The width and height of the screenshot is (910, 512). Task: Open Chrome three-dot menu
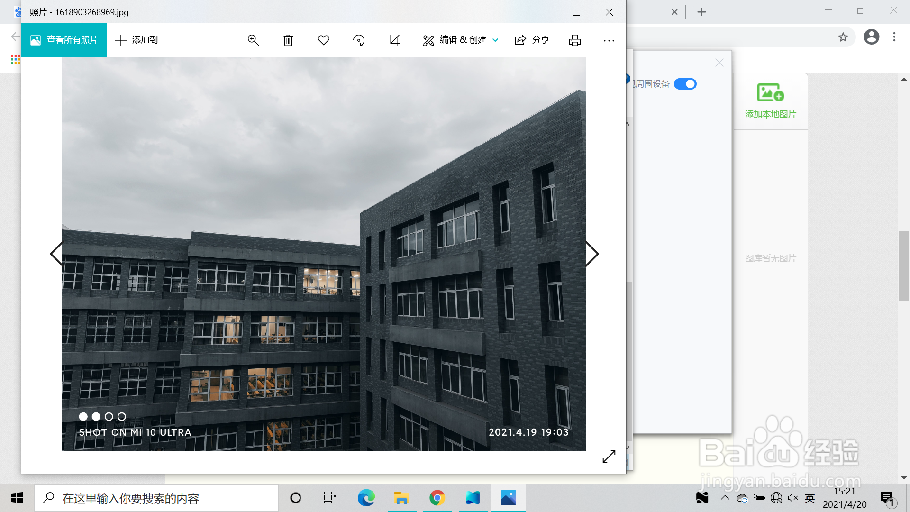pos(894,37)
